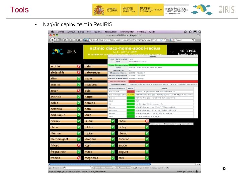Open the Herramientas menu
Viewport: 241px width, 181px height.
point(127,32)
